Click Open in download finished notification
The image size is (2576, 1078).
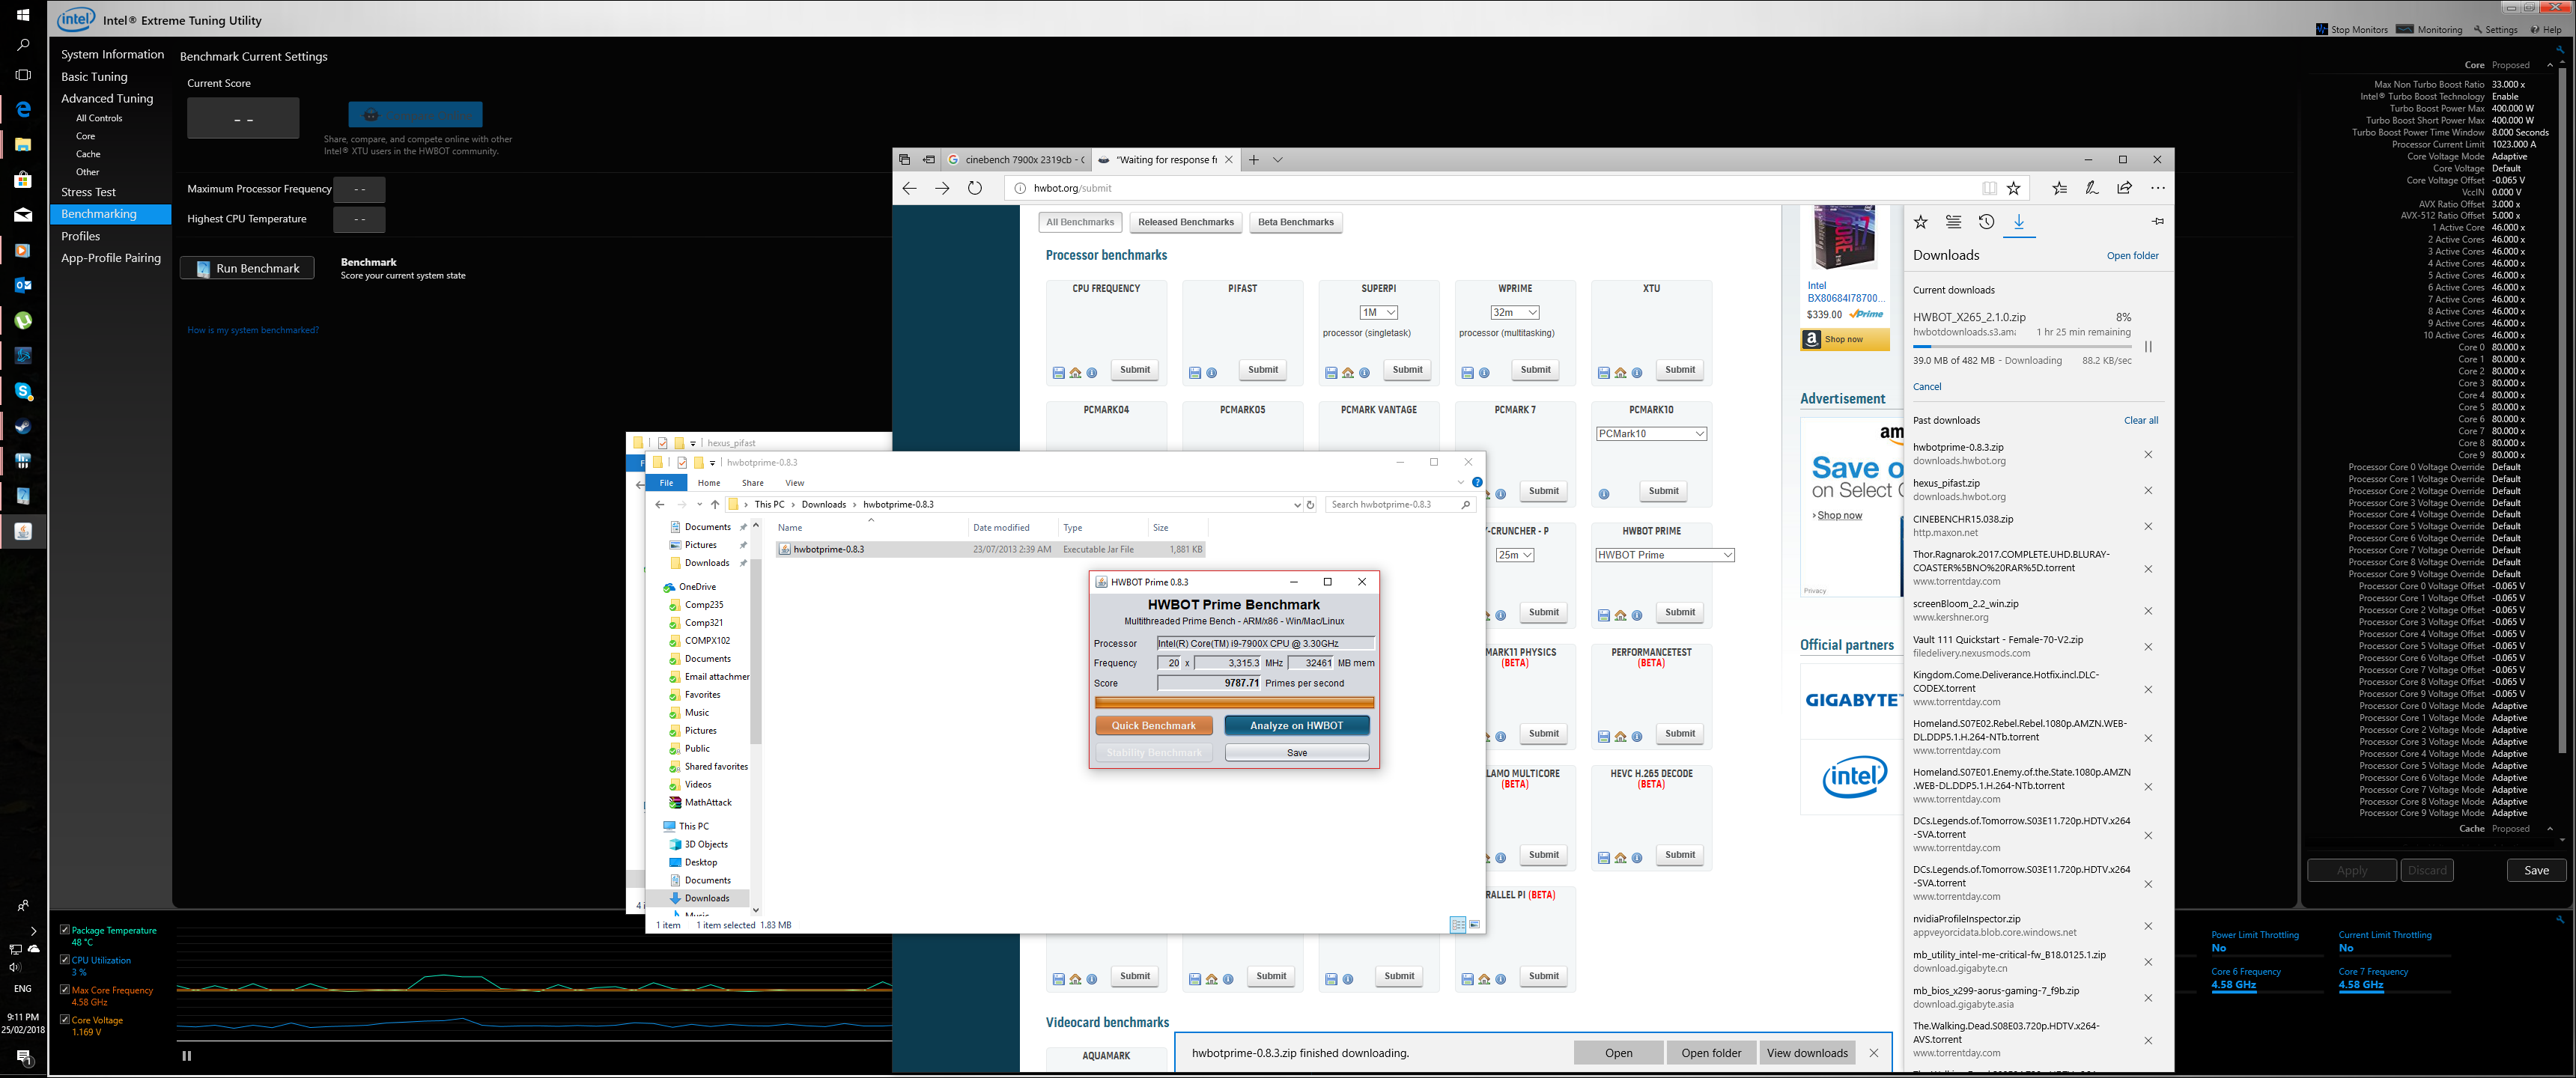1618,1053
